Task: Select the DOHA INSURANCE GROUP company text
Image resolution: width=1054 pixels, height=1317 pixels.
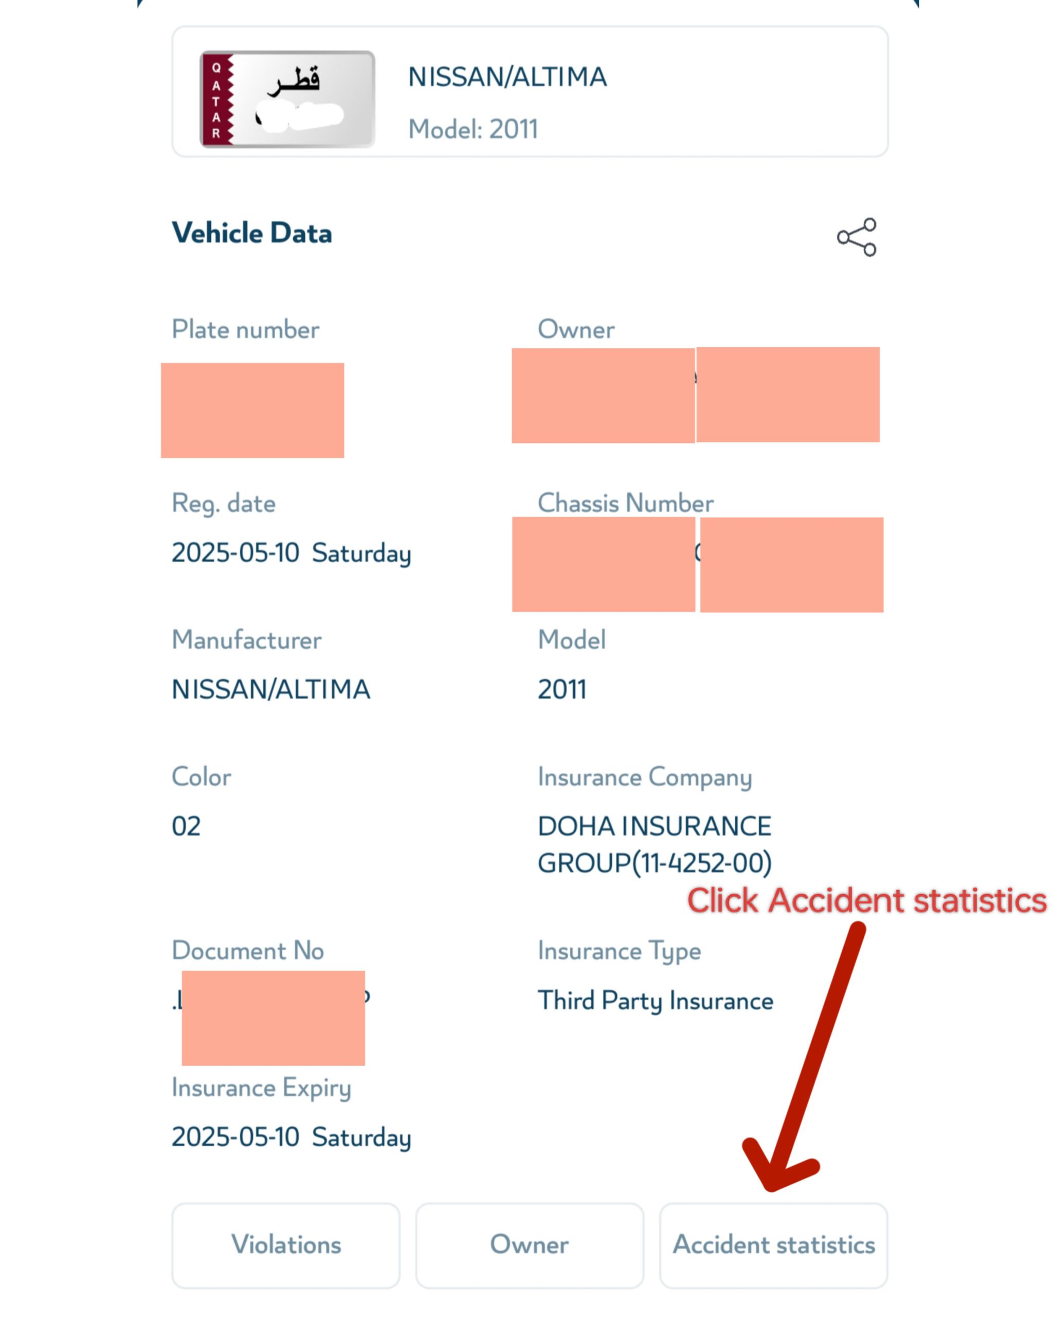Action: (654, 845)
